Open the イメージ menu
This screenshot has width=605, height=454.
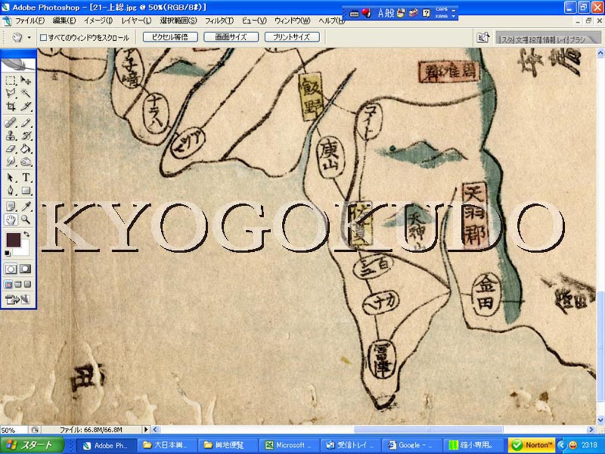[98, 21]
